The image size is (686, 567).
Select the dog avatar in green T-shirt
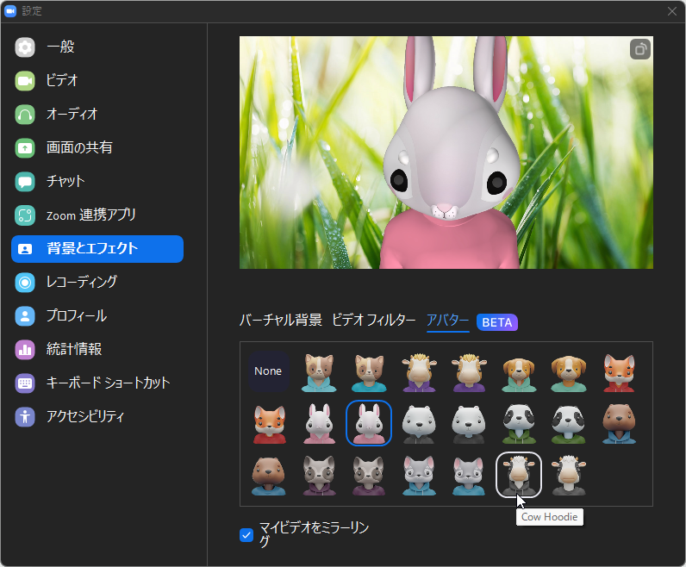[x=569, y=373]
